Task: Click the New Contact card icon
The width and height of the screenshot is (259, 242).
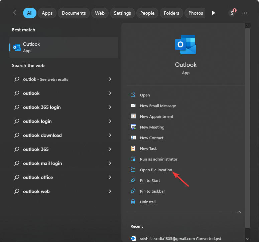Action: 133,138
